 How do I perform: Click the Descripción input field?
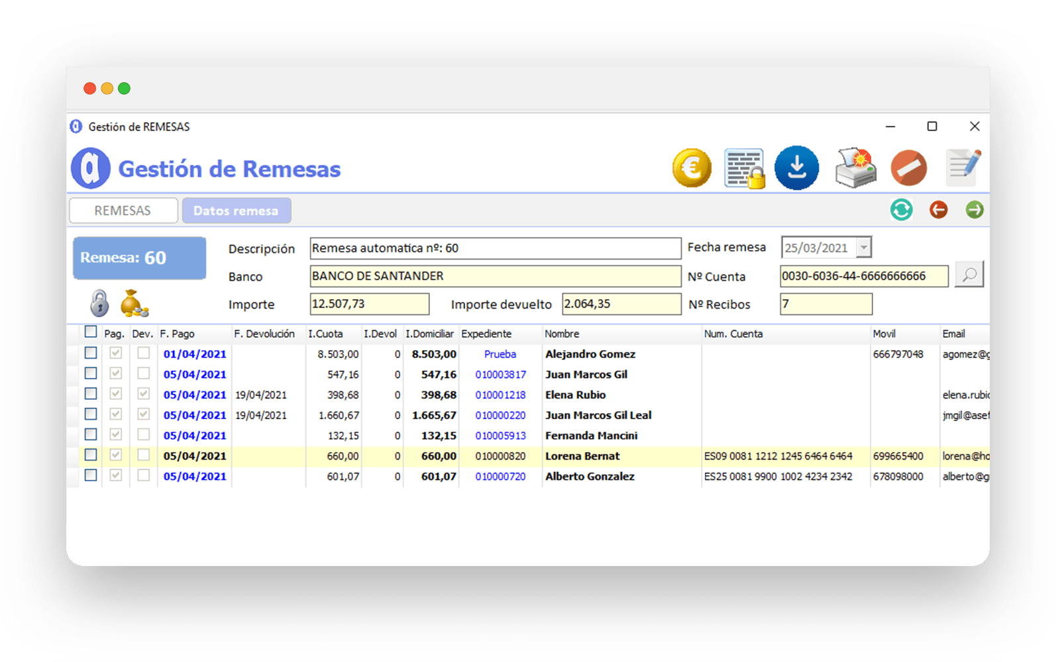coord(496,248)
